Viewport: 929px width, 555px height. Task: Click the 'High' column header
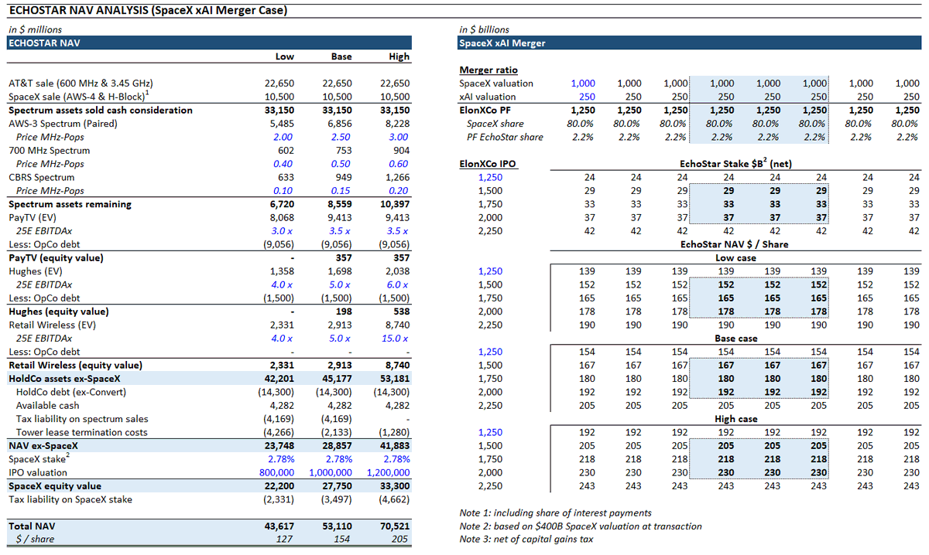pyautogui.click(x=399, y=56)
